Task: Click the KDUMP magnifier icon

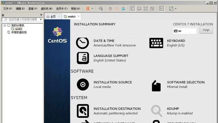Action: (x=157, y=111)
